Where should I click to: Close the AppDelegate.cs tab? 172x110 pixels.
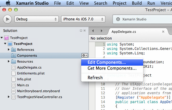point(163,32)
